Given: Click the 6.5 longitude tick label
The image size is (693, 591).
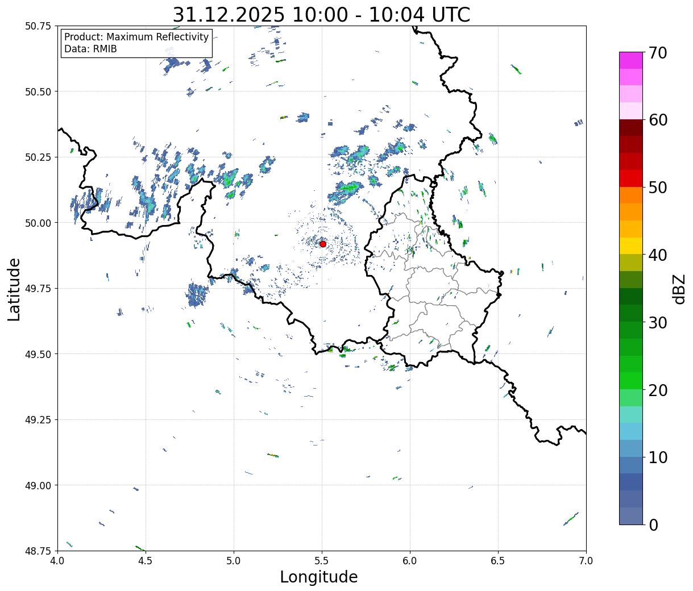Looking at the screenshot, I should coord(498,560).
